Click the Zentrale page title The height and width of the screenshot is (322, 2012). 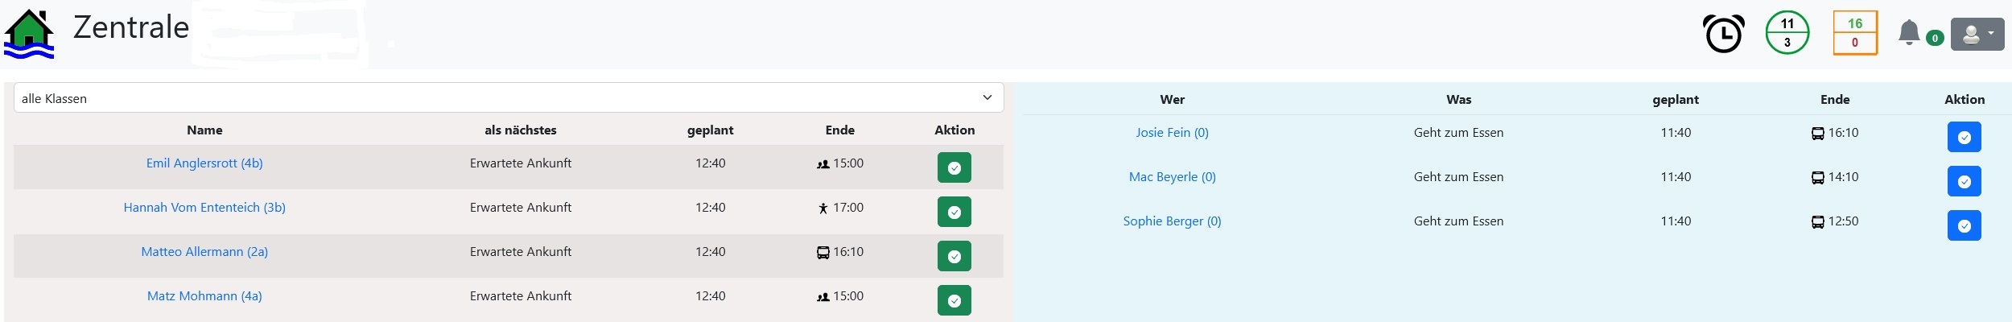[x=131, y=28]
